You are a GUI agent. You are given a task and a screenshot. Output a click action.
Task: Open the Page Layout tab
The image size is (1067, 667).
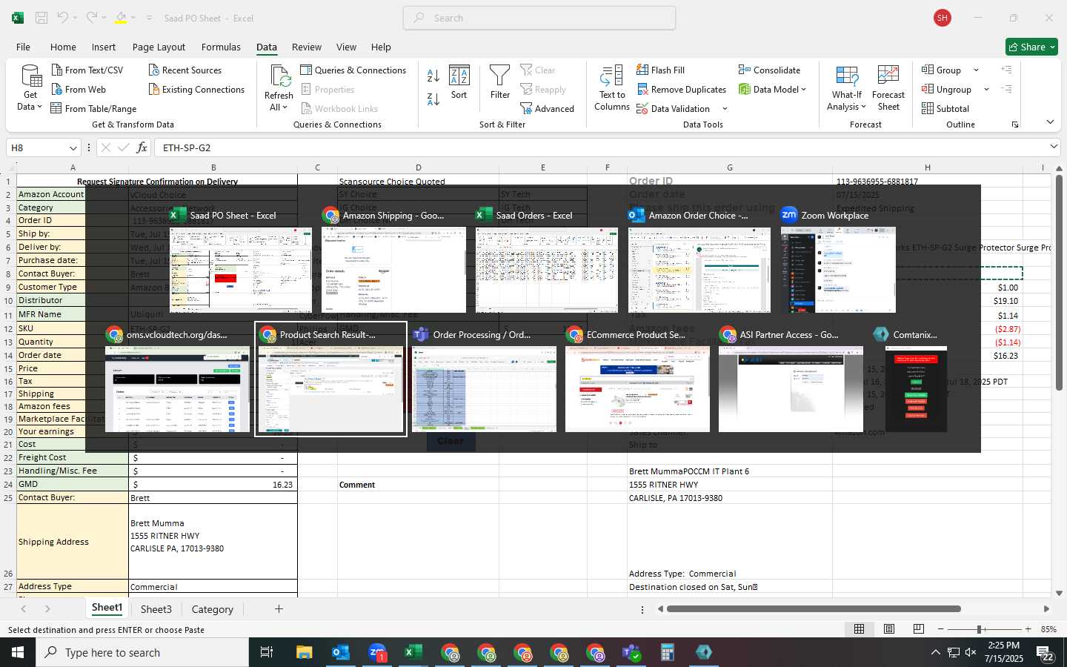pos(159,47)
